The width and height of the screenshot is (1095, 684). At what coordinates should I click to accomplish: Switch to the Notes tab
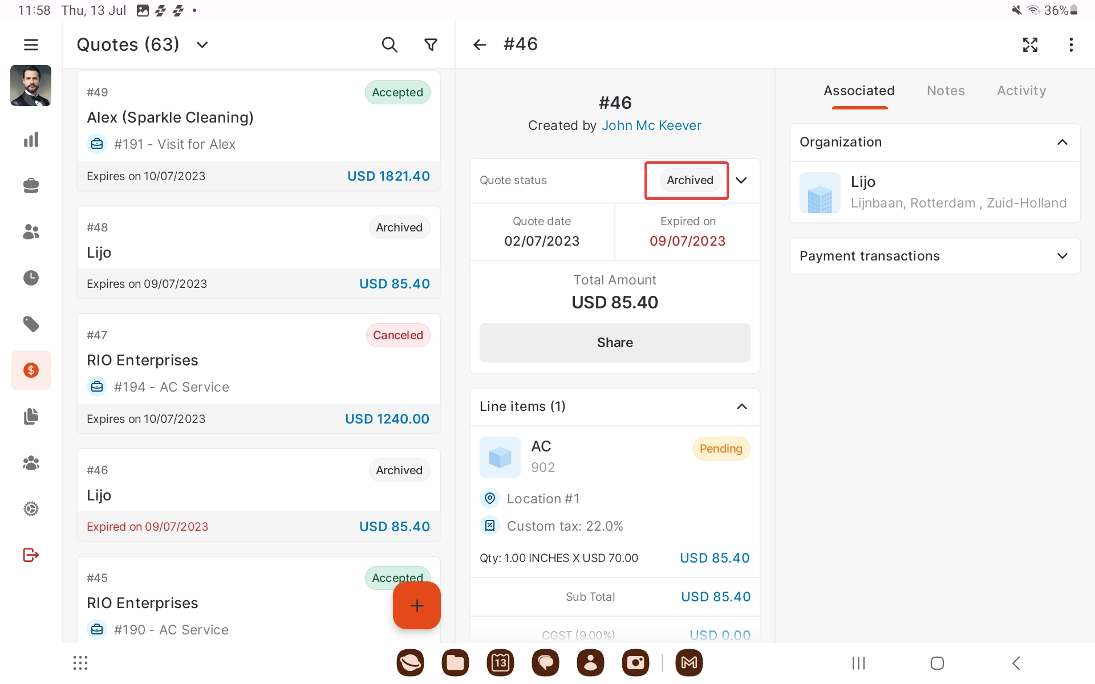pos(946,91)
